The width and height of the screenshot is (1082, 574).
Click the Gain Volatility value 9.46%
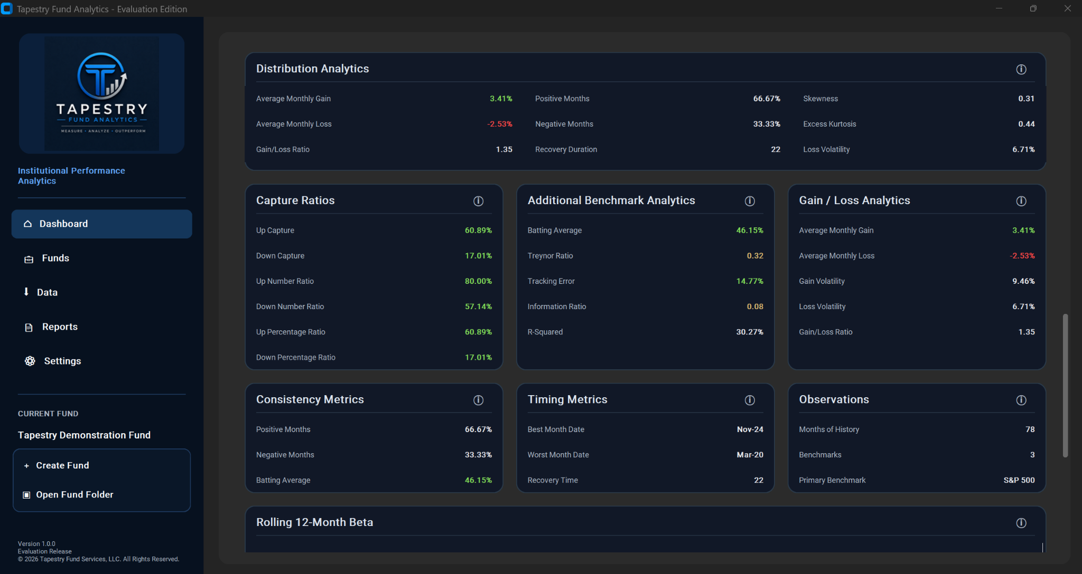click(1023, 281)
